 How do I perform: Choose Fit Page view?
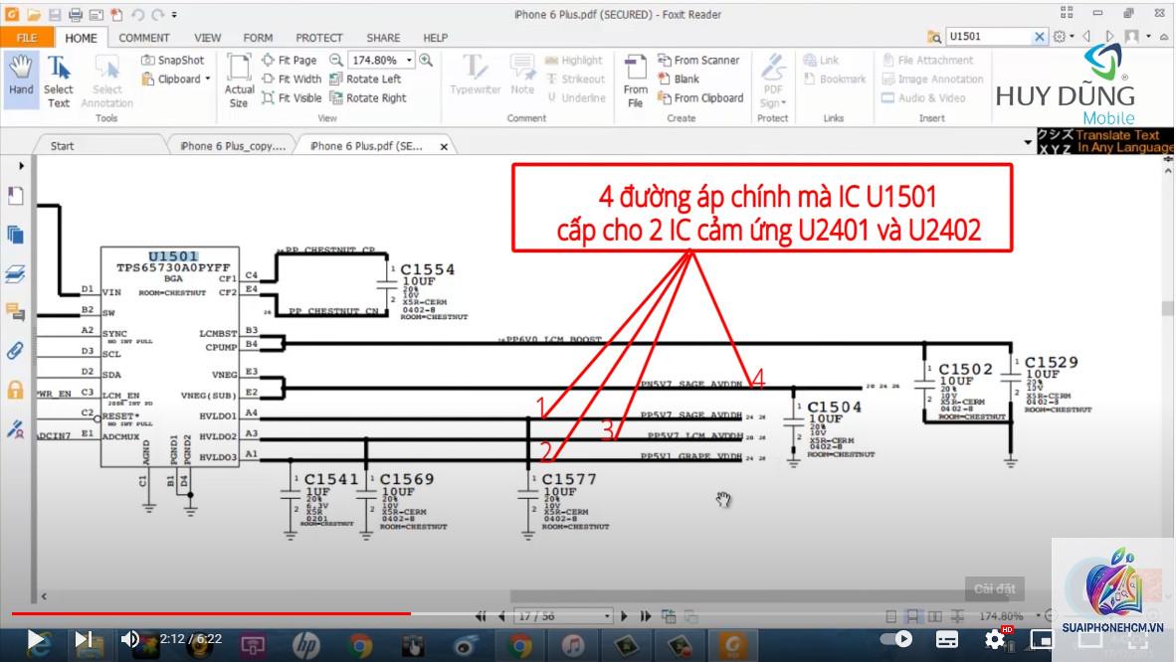click(290, 60)
